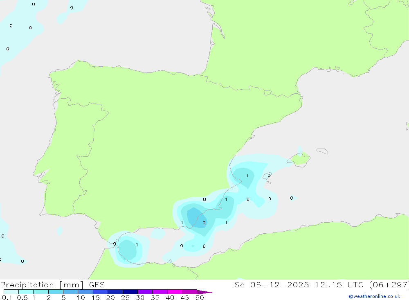Viewport: 409px width, 300px height.
Task: Click the '30' legend scale label
Action: coord(140,298)
